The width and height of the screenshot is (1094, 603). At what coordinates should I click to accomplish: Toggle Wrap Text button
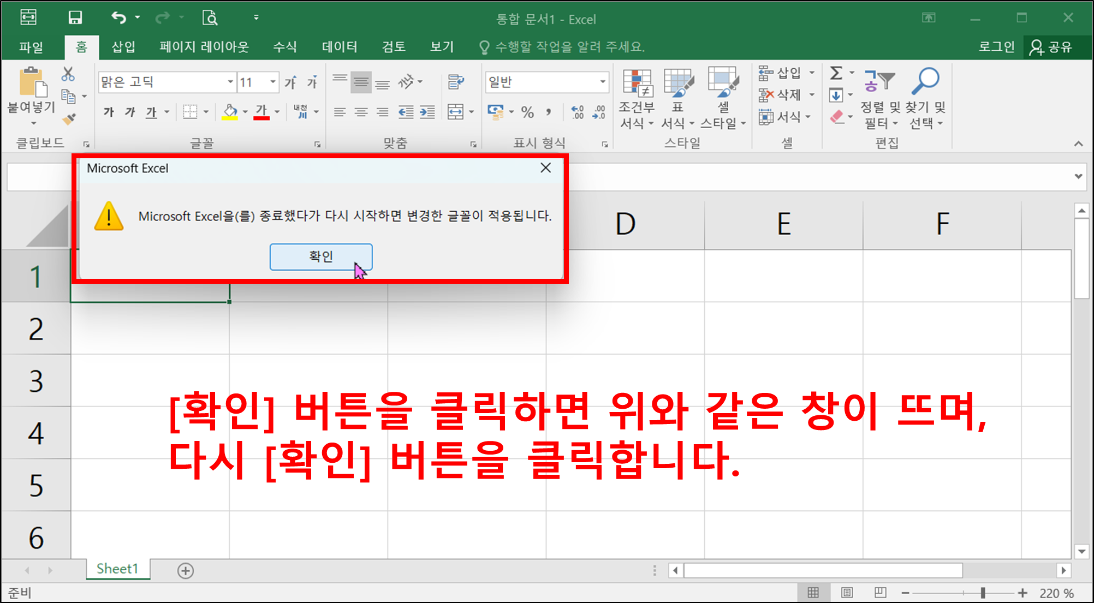(x=455, y=82)
